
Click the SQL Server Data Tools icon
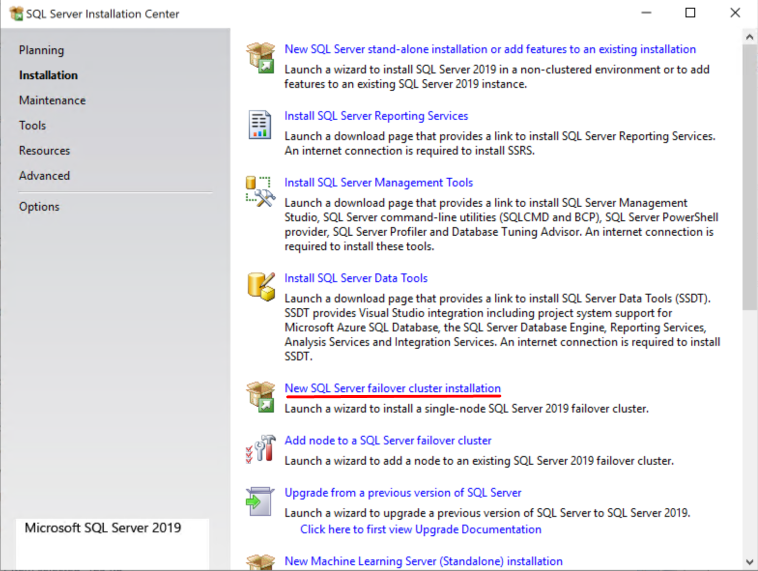pyautogui.click(x=261, y=286)
